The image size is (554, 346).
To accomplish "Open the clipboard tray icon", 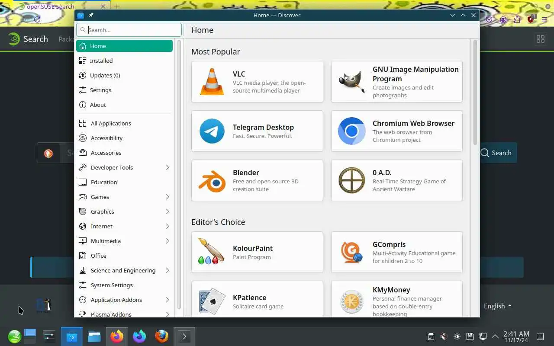I will (x=431, y=336).
